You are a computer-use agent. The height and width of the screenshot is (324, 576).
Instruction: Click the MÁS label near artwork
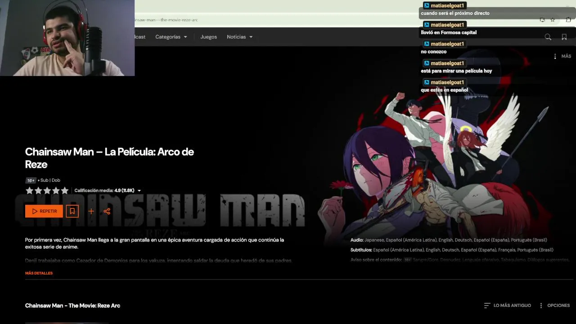[x=566, y=56]
